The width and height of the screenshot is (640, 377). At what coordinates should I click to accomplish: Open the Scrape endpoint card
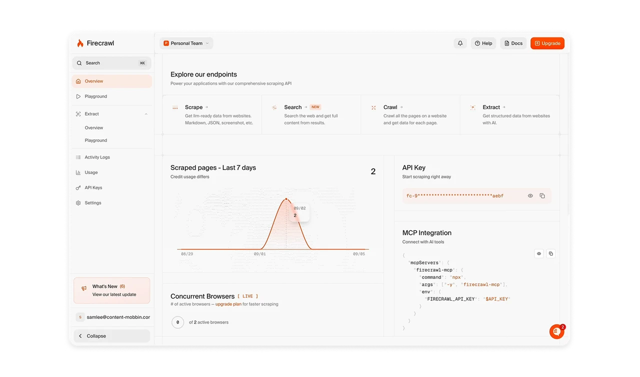coord(212,115)
